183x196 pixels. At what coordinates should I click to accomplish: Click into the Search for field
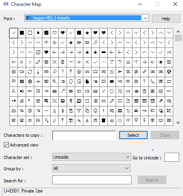click(x=92, y=180)
